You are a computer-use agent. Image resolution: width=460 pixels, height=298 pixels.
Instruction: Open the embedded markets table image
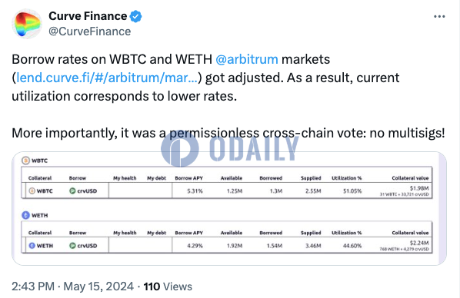pos(229,208)
